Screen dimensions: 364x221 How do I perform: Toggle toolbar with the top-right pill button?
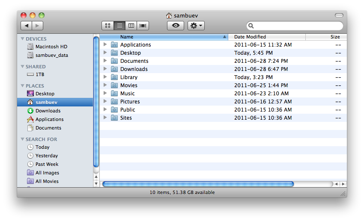point(339,15)
